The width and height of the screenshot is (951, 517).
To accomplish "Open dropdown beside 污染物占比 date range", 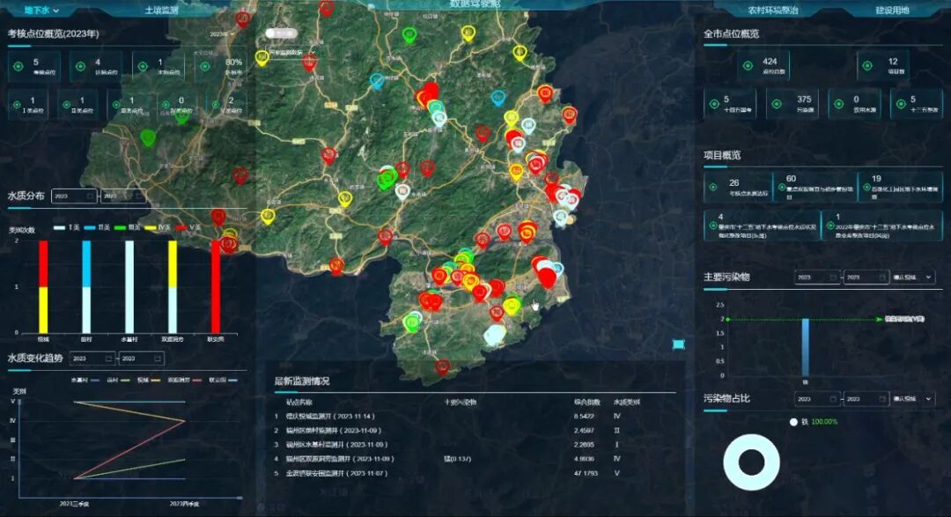I will 913,399.
